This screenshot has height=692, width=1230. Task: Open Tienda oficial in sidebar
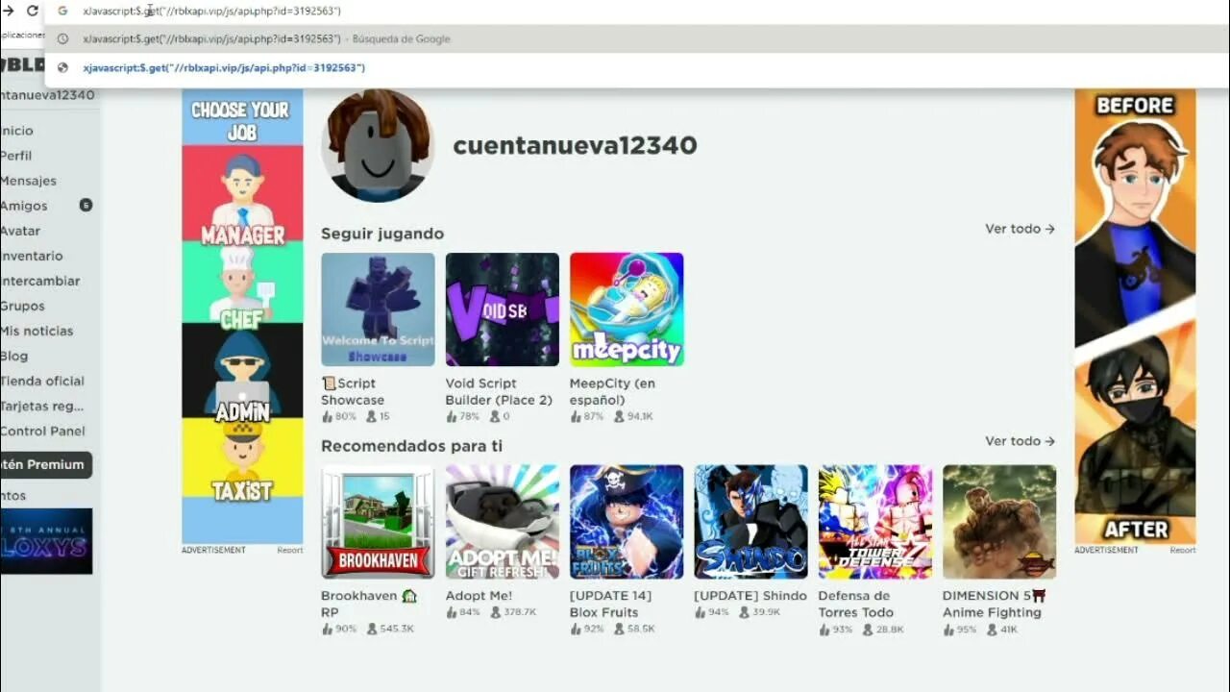pos(42,381)
